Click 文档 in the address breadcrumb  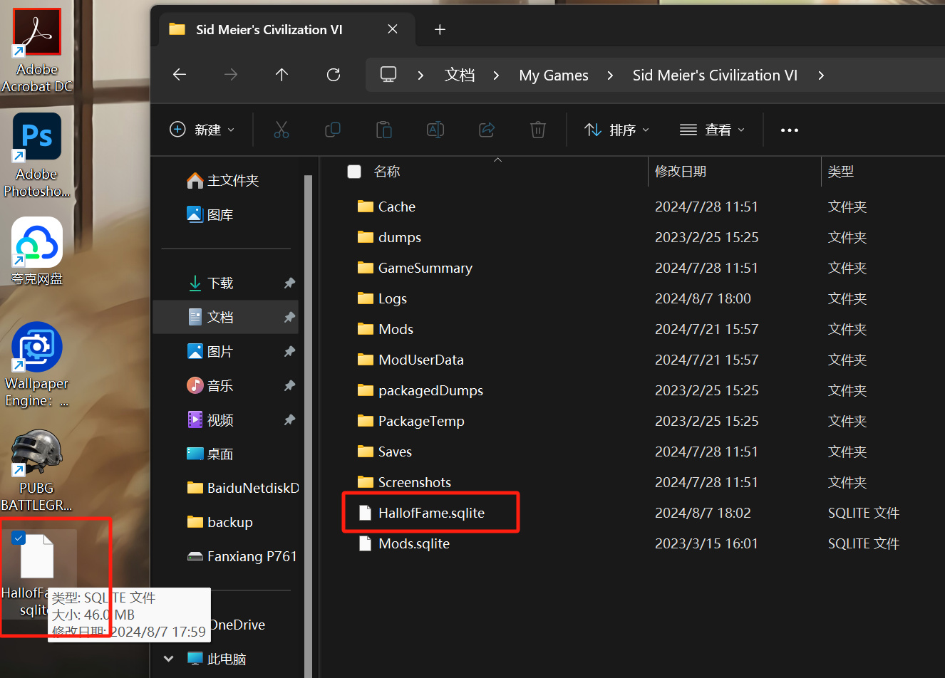(x=460, y=75)
